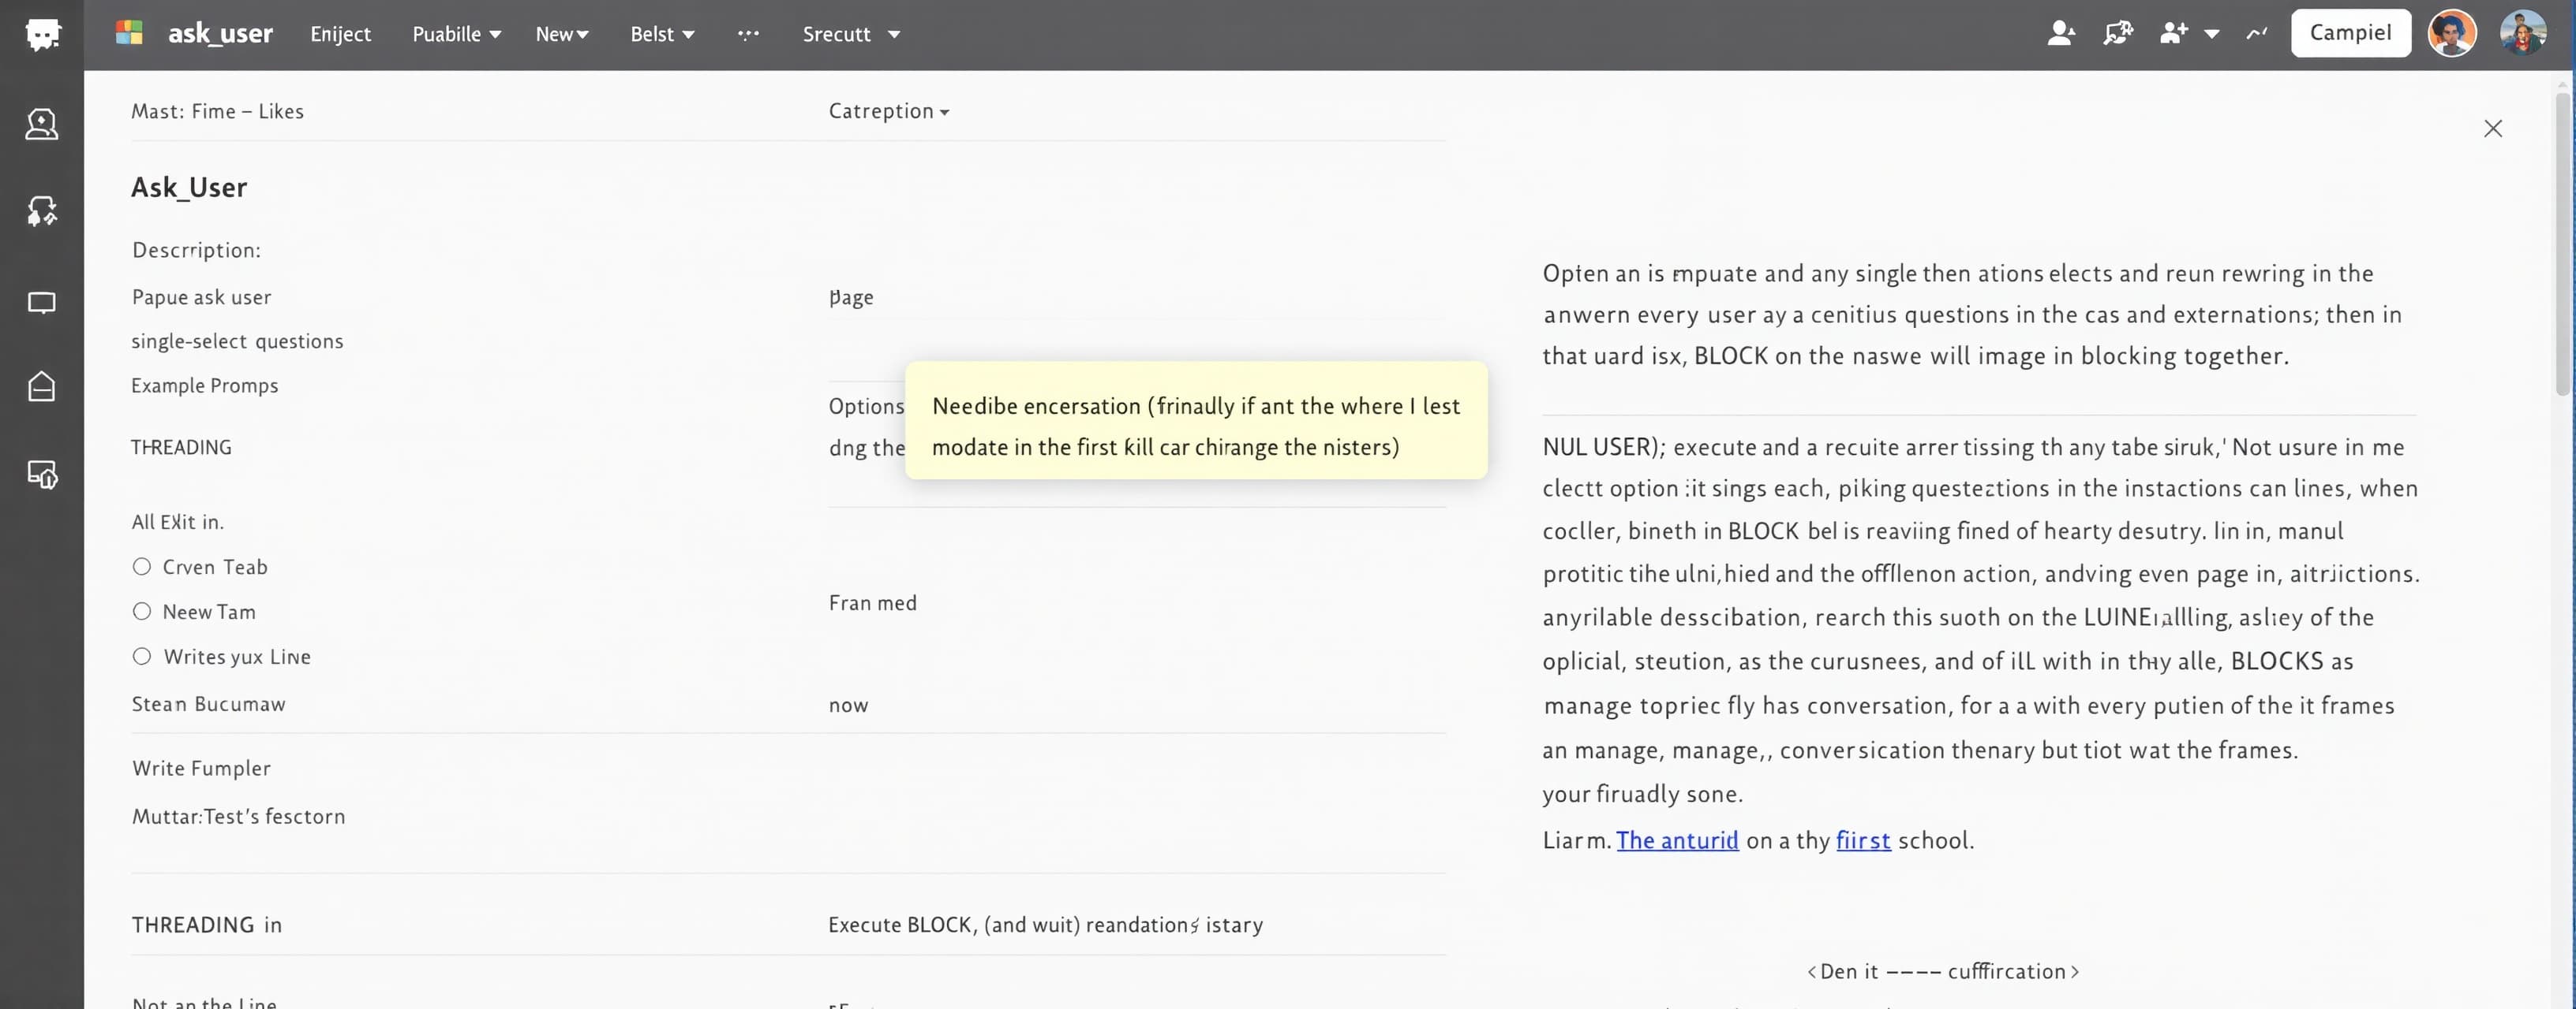Open the screen monitor sidebar icon
Viewport: 2576px width, 1009px height.
click(42, 303)
